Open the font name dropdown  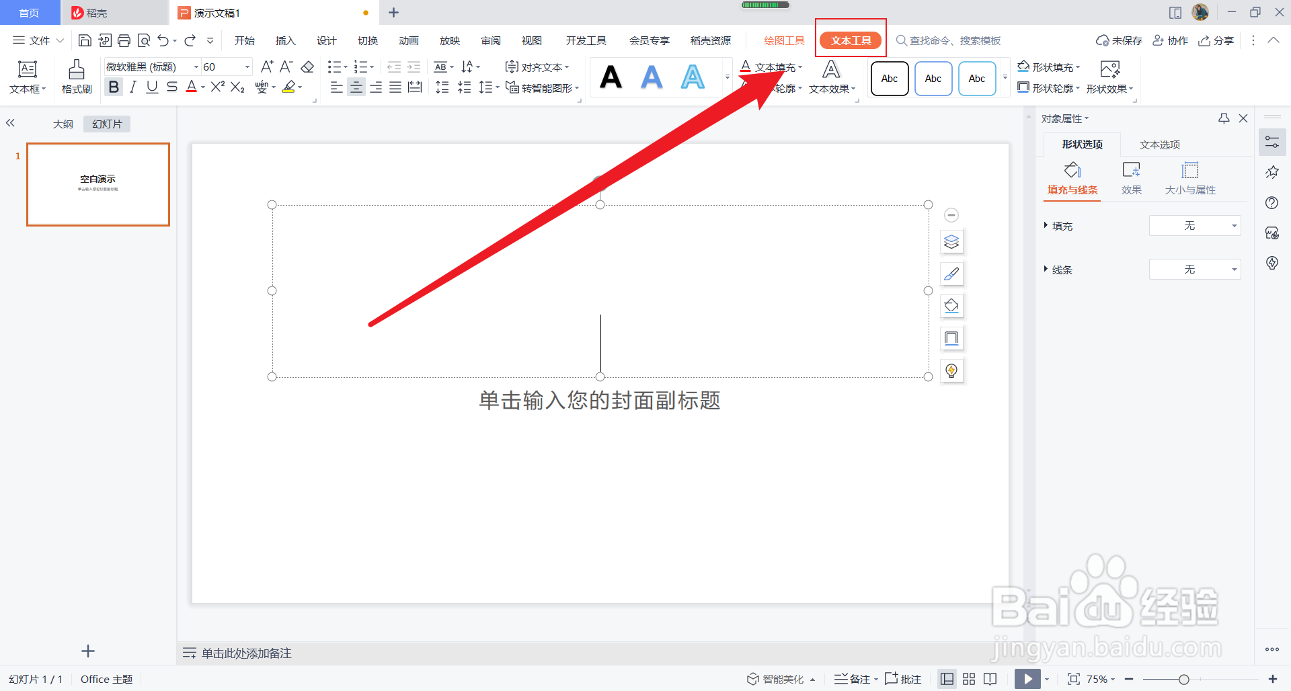click(x=196, y=67)
